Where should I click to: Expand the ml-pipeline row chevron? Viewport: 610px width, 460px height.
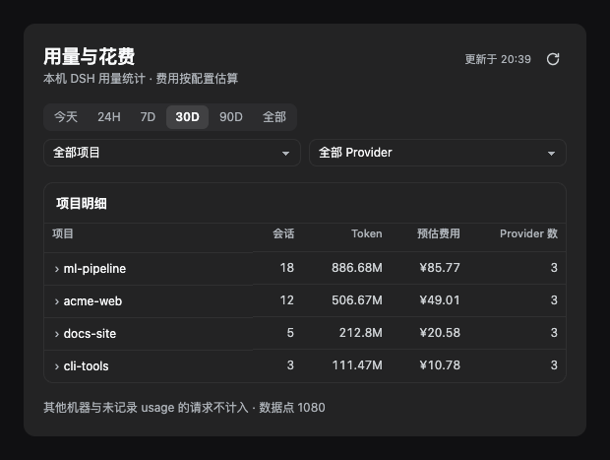point(57,269)
